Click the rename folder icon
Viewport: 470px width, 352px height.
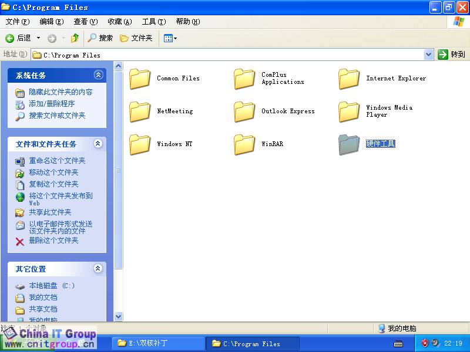[x=20, y=162]
